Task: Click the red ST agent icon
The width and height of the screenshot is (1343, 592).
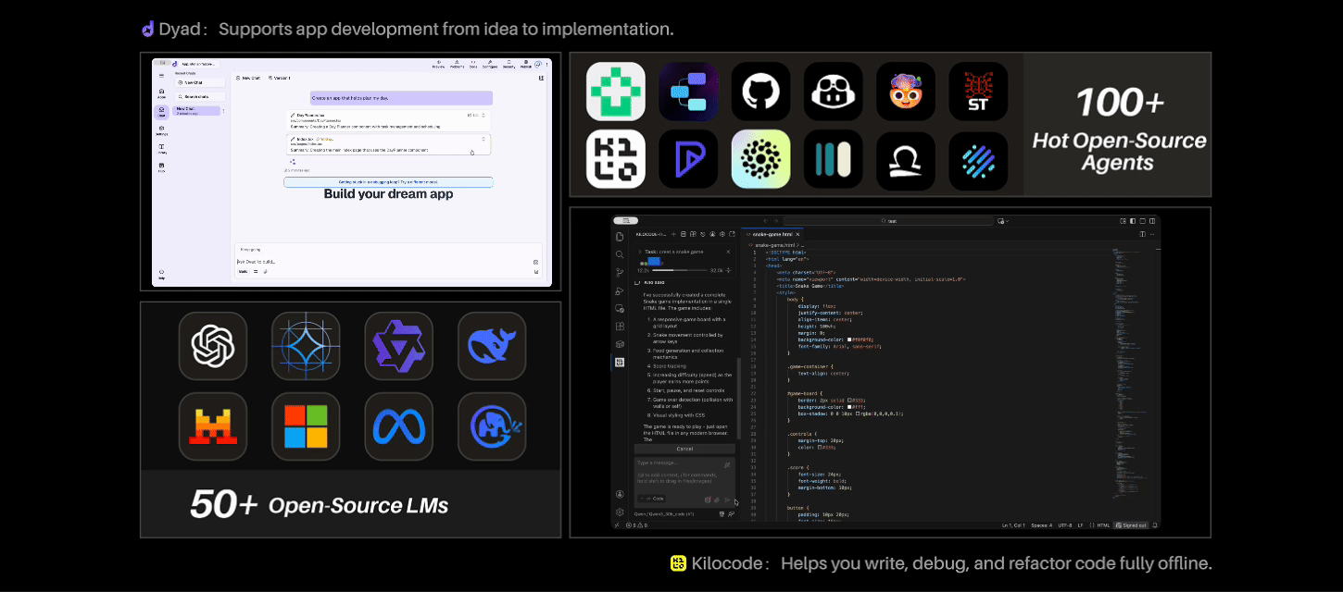Action: [978, 92]
